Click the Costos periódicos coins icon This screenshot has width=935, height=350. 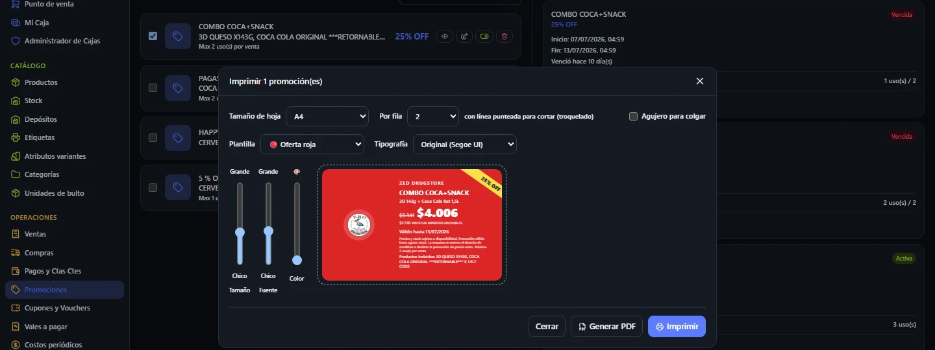pos(16,345)
